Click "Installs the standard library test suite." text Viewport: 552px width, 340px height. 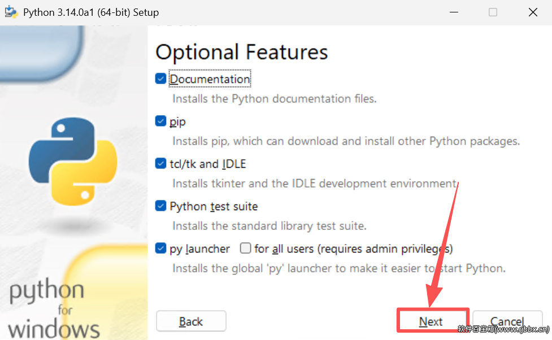[270, 226]
